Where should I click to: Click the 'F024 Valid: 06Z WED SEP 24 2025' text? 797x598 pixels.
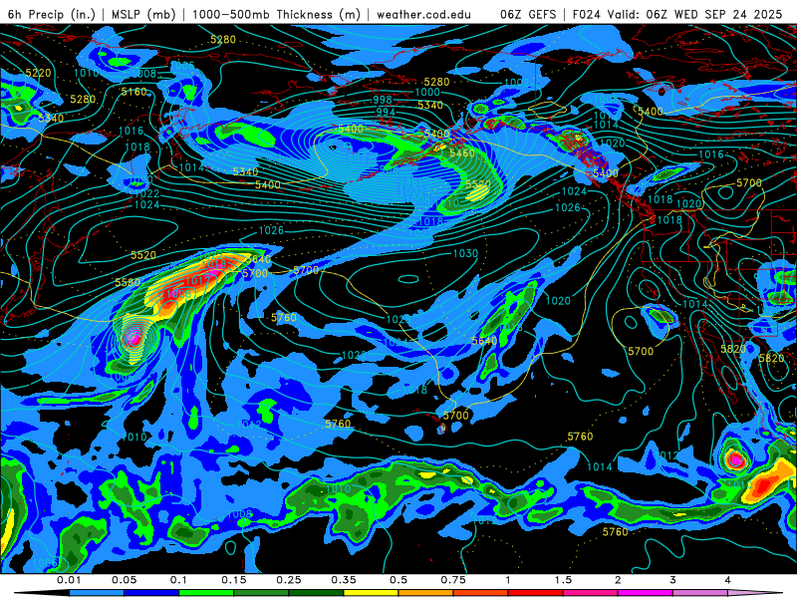(677, 14)
